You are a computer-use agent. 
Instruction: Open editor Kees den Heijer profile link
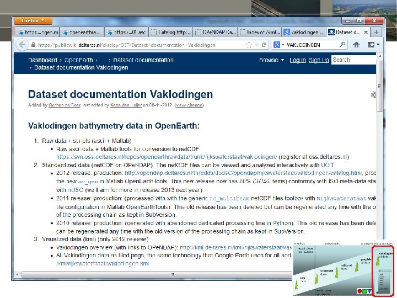[126, 105]
